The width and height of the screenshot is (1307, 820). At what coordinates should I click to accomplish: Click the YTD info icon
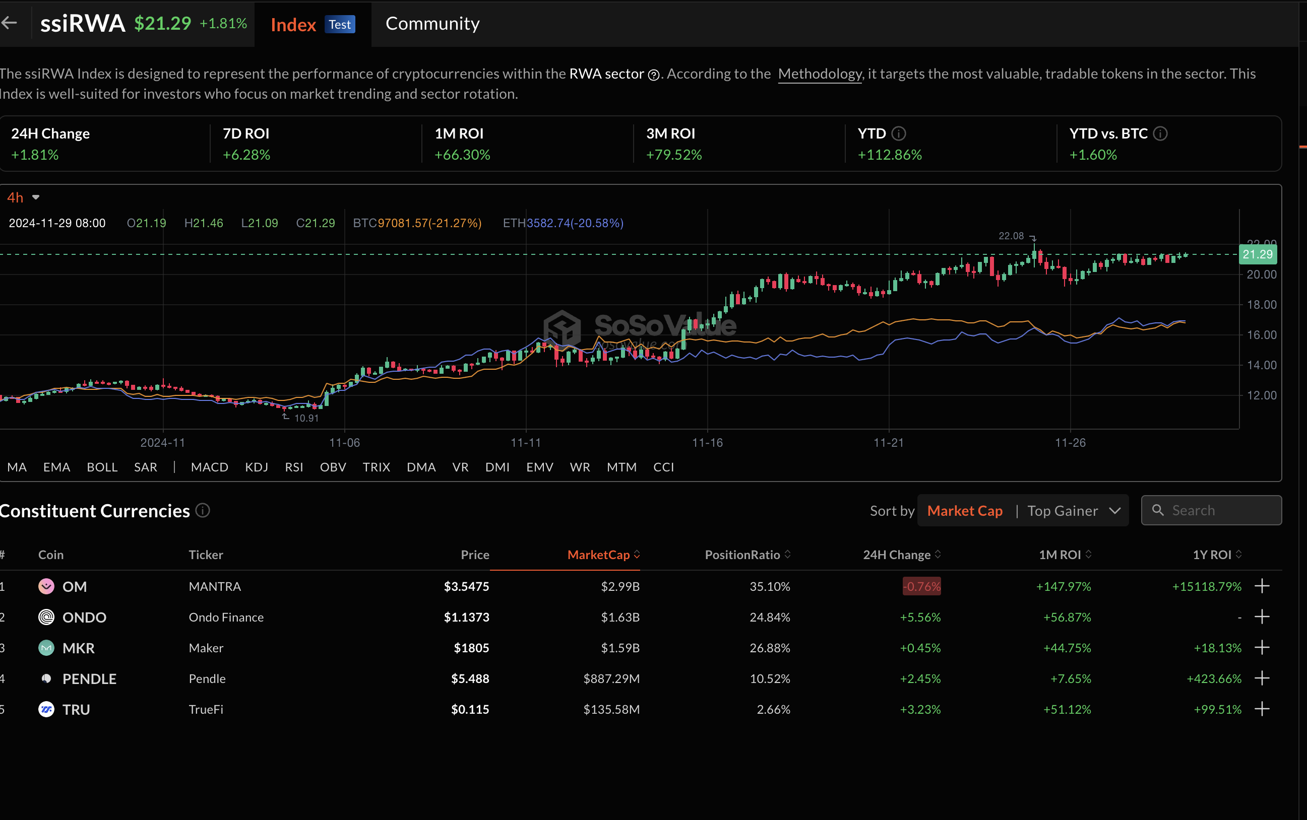(900, 133)
